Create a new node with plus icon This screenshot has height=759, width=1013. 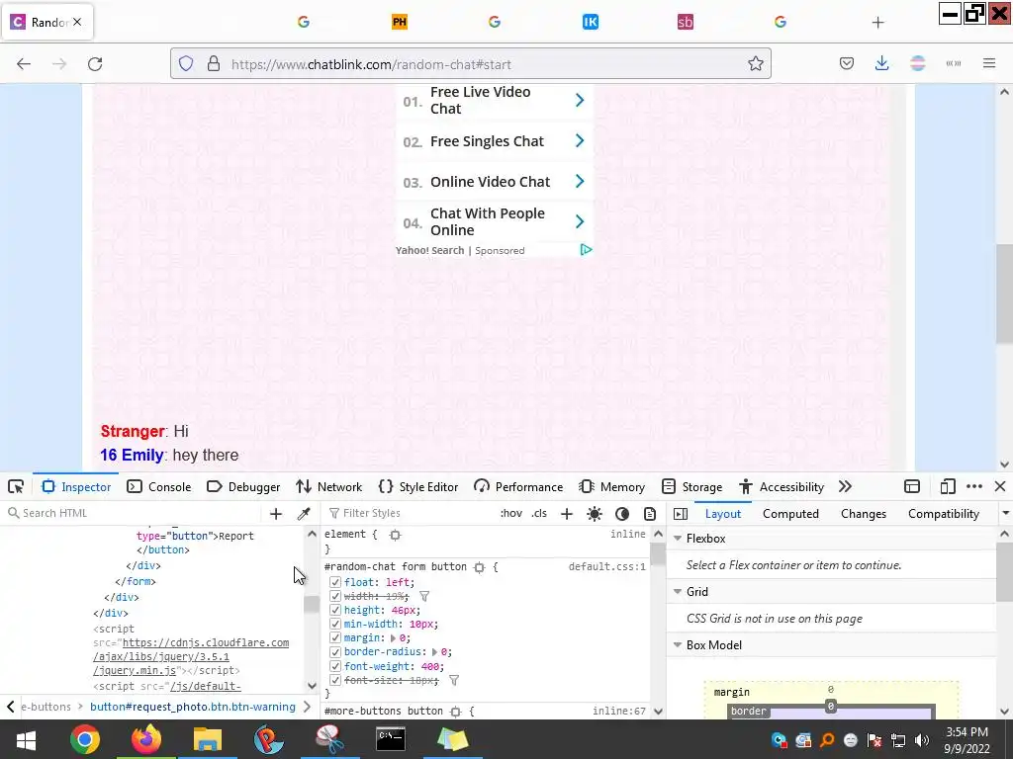(276, 513)
